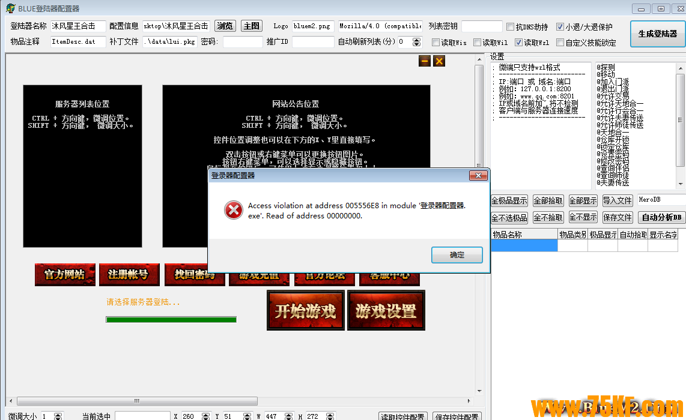Screen dimensions: 686x420
Task: Click the 浏览 browse button
Action: [225, 26]
